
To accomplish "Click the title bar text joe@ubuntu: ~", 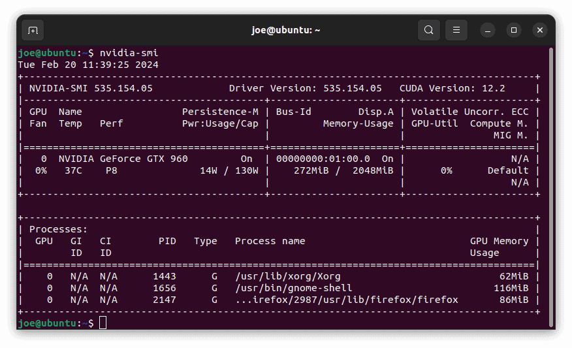I will 285,30.
